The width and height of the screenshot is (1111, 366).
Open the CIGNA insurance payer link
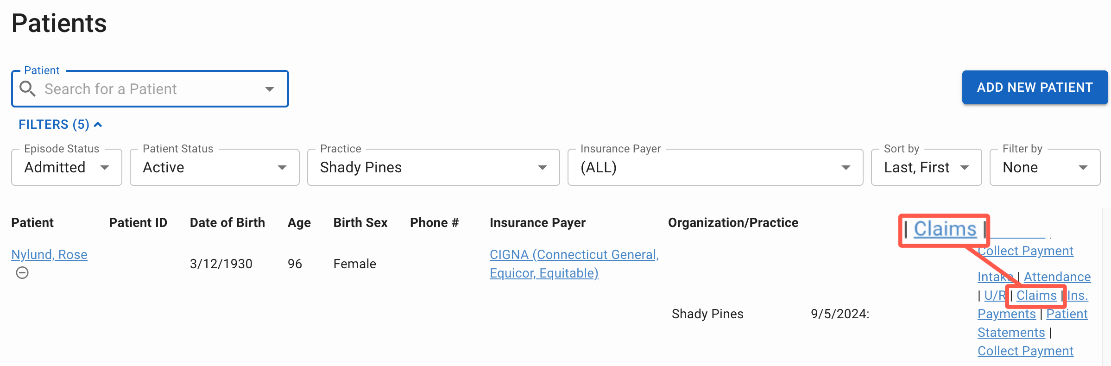pyautogui.click(x=574, y=264)
